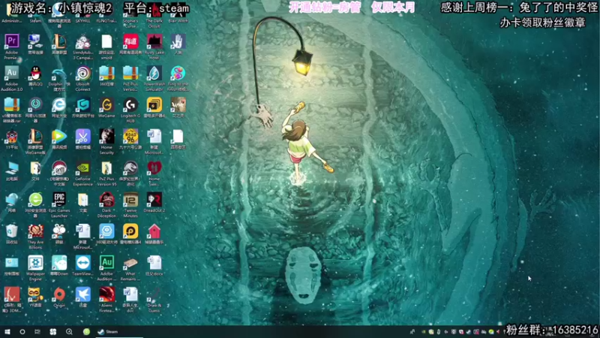Open the Internet Explorer style browser shortcut
Viewport: 600px width, 338px height.
click(59, 105)
